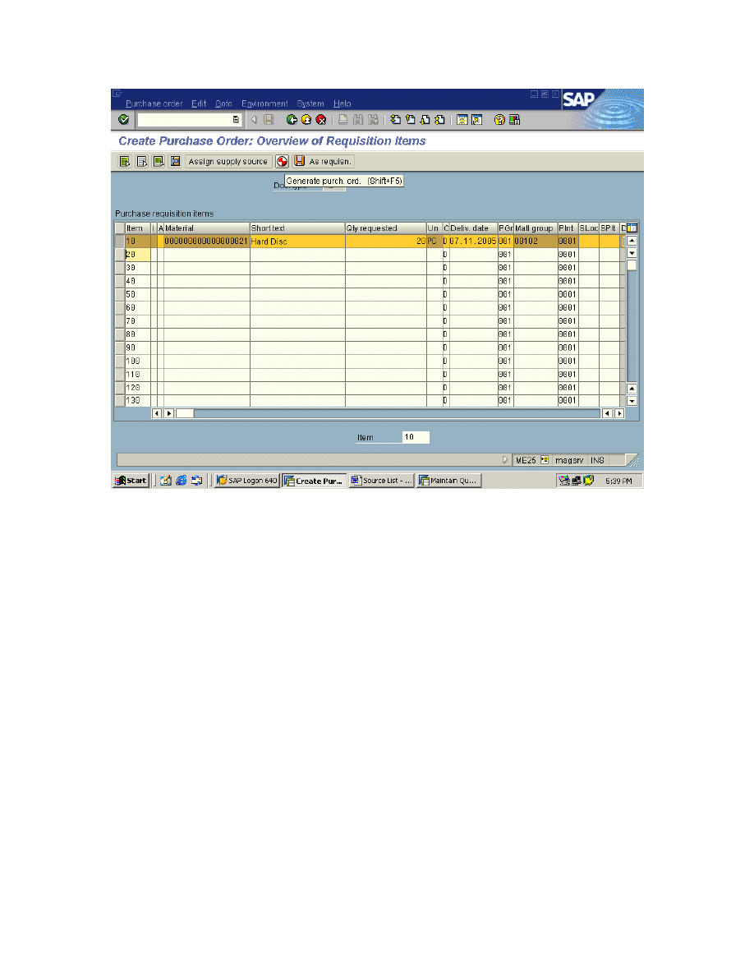
Task: Click the Generate purchase order icon
Action: click(282, 162)
